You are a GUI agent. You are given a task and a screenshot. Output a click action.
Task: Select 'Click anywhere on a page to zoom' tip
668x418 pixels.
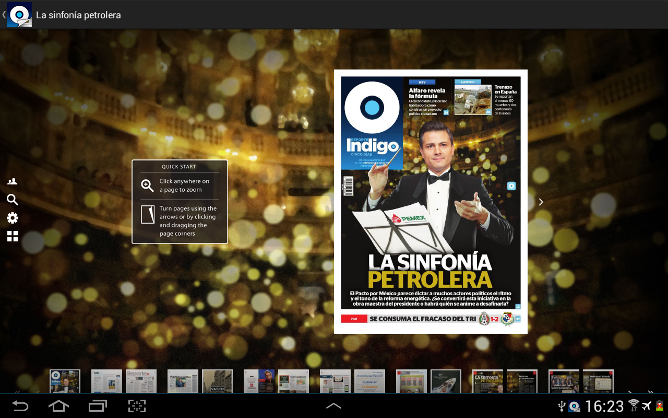(184, 185)
